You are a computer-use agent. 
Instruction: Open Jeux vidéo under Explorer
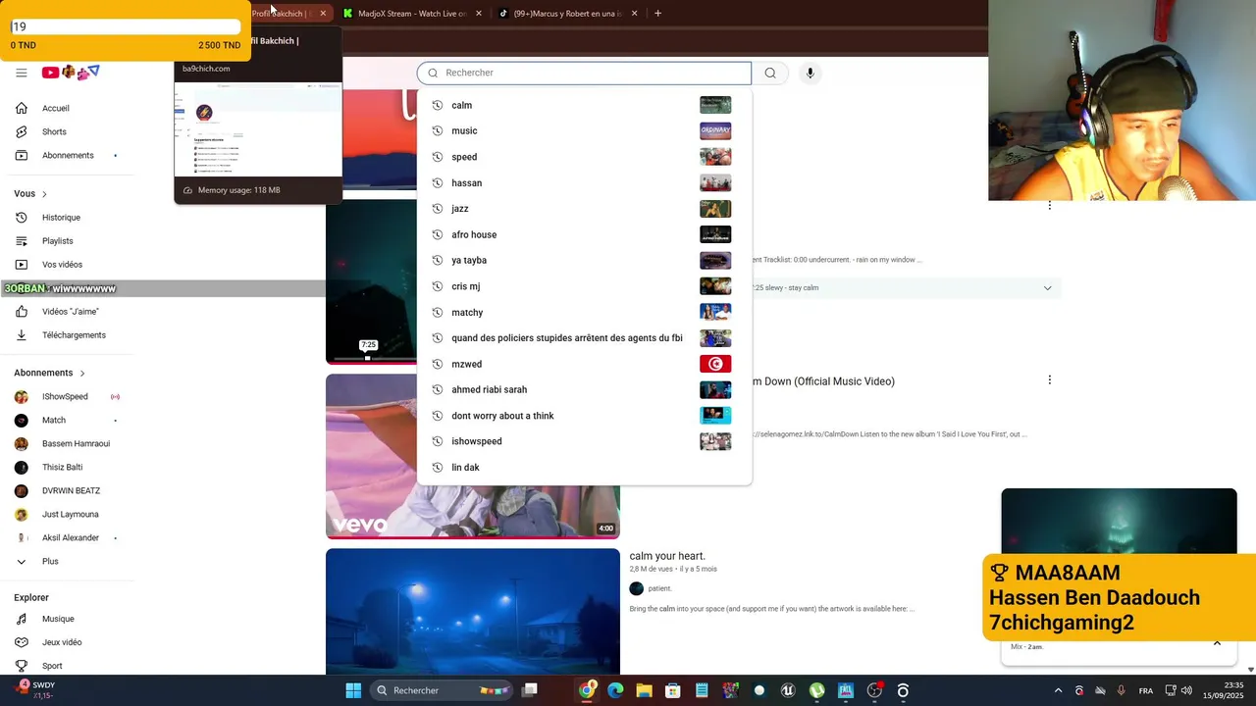pos(62,642)
